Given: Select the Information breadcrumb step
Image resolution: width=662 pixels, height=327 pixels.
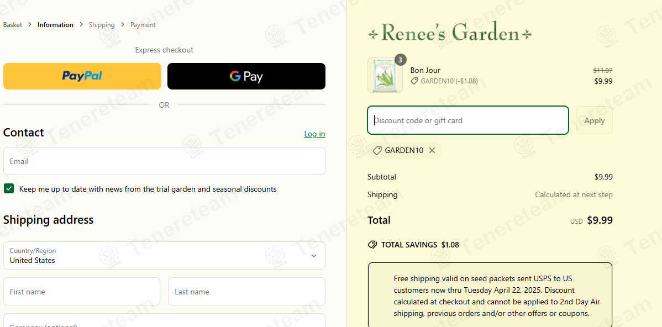Looking at the screenshot, I should point(55,25).
